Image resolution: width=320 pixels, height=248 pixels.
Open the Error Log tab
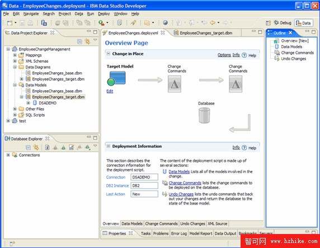[x=179, y=233]
